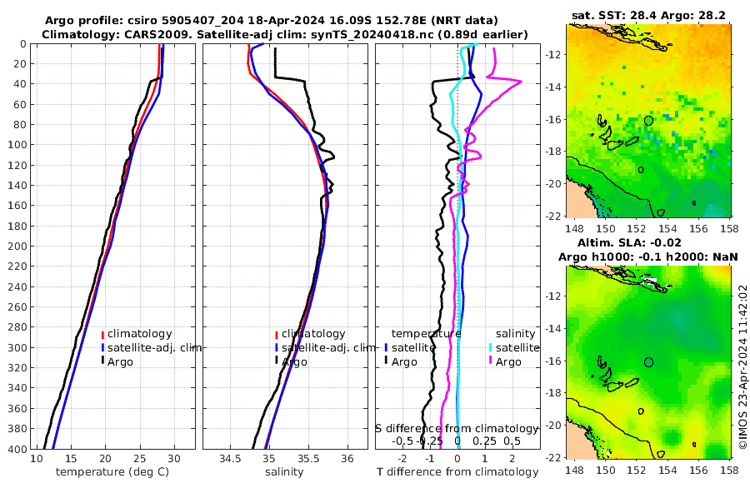Click the '158' longitude tick under the SST map
Screen dimensions: 750x483
(x=730, y=228)
